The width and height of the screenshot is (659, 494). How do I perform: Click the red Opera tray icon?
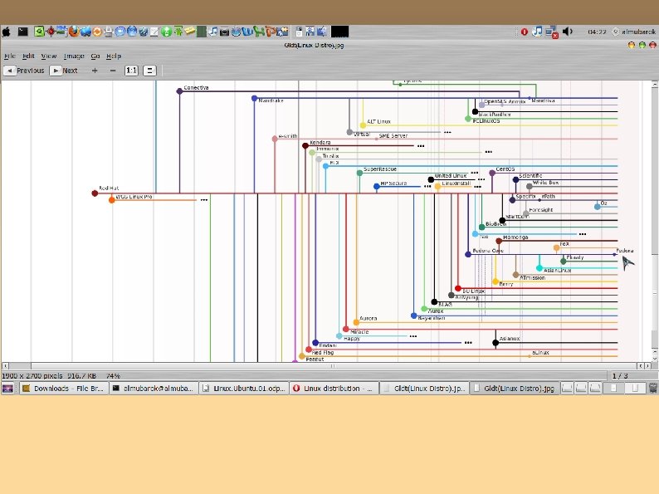tap(524, 32)
